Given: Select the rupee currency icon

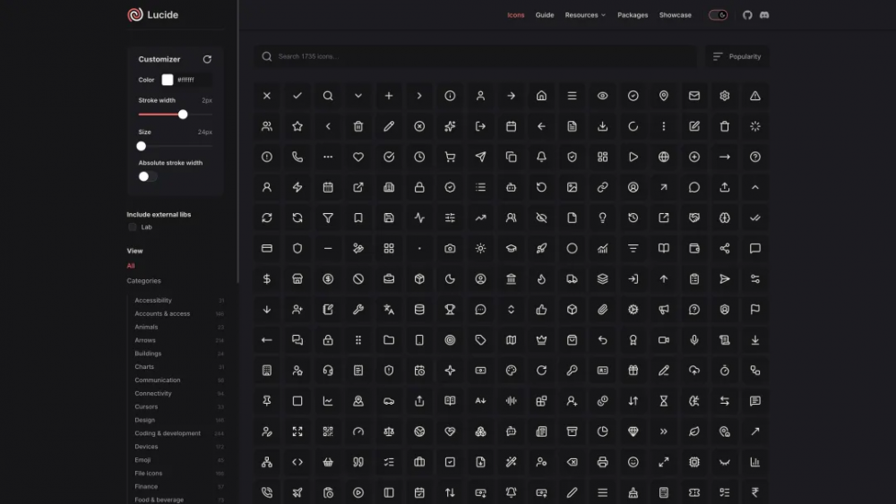Looking at the screenshot, I should click(754, 492).
